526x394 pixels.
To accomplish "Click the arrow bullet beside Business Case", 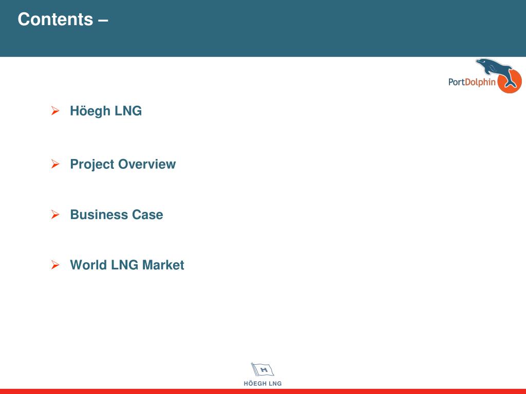I will click(x=55, y=214).
